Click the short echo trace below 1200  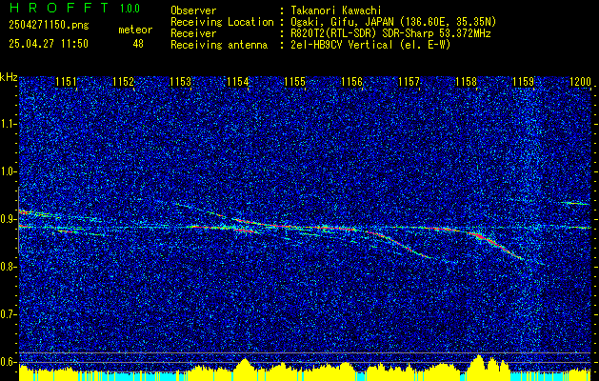tap(577, 203)
